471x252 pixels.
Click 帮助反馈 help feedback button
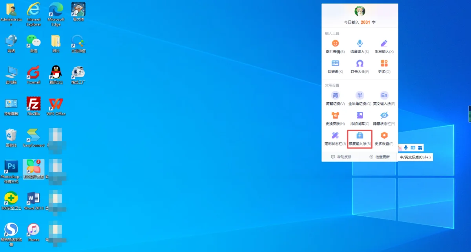pos(341,157)
